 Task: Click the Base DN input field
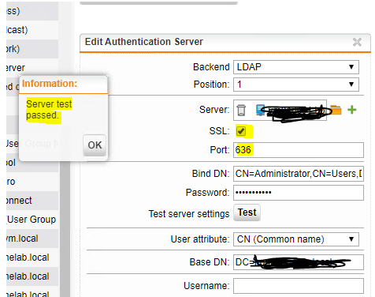coord(299,262)
